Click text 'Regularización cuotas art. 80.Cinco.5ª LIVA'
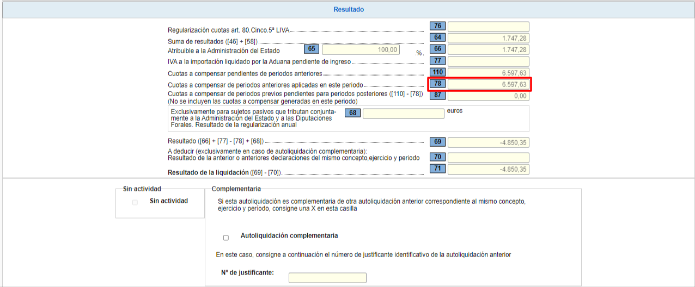 click(229, 30)
